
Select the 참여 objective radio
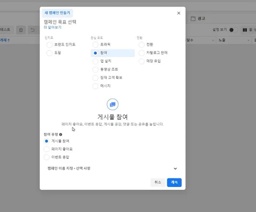pos(95,53)
